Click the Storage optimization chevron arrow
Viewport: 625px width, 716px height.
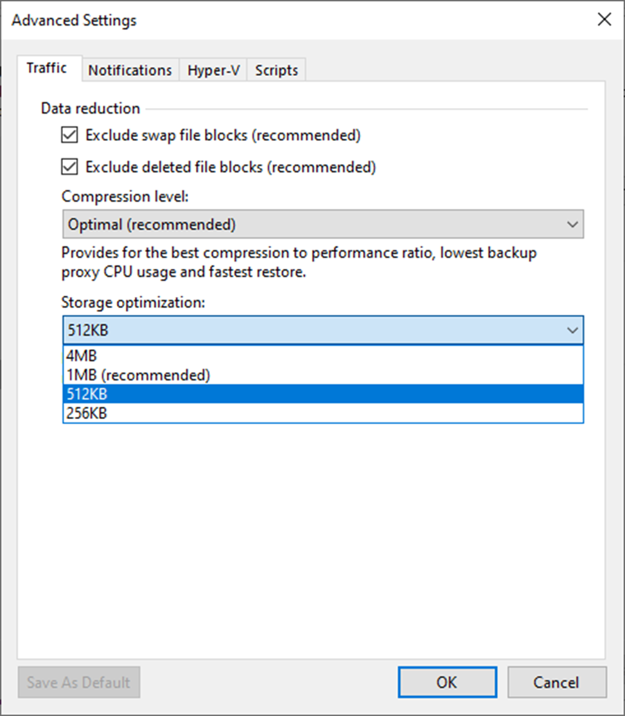point(572,330)
